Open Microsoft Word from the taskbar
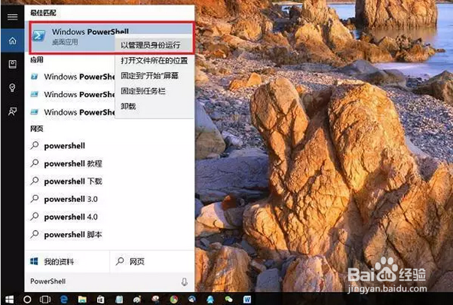This screenshot has height=305, width=453. (247, 300)
